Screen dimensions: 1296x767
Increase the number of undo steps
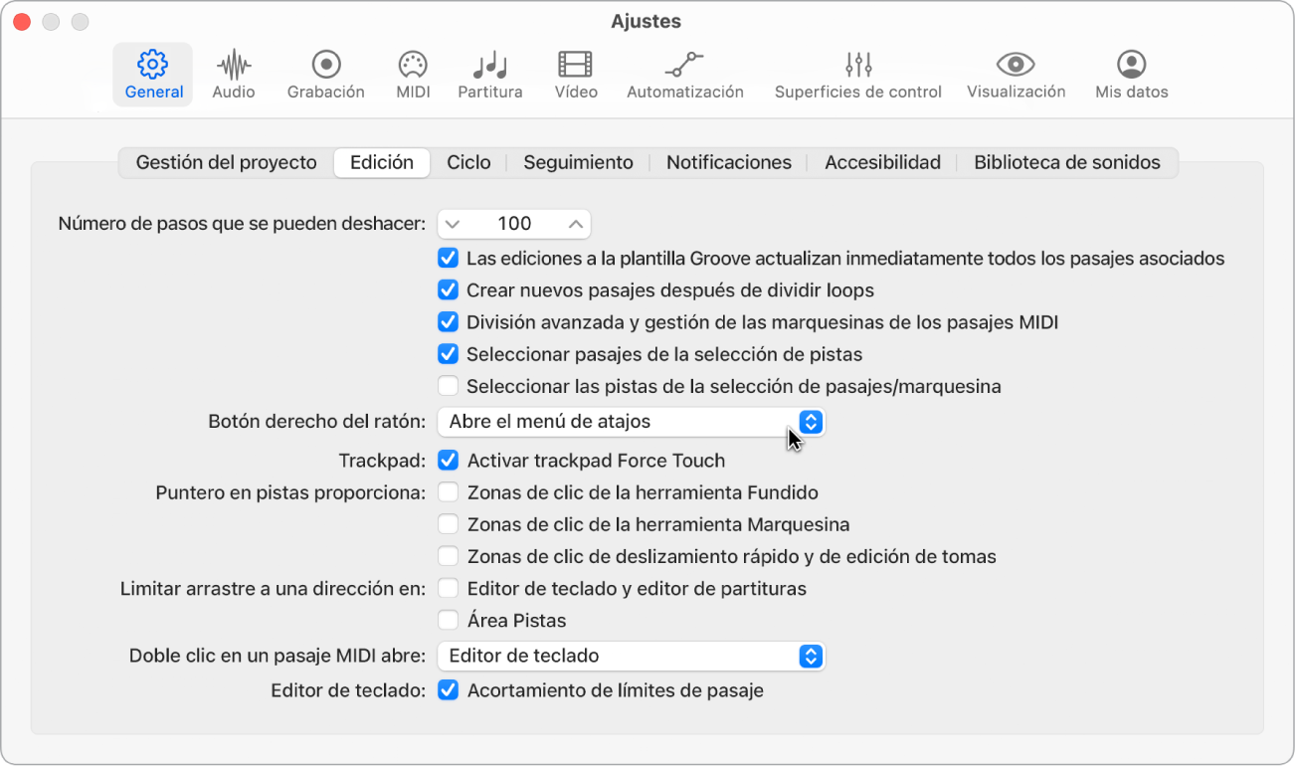click(x=575, y=224)
